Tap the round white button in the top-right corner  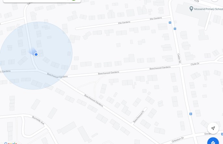[215, 0]
